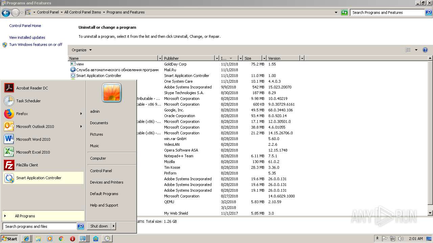433x243 pixels.
Task: Click the volume speaker tray icon
Action: [401, 239]
